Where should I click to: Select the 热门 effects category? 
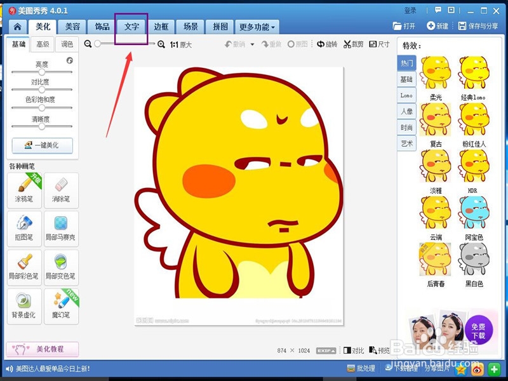[406, 63]
